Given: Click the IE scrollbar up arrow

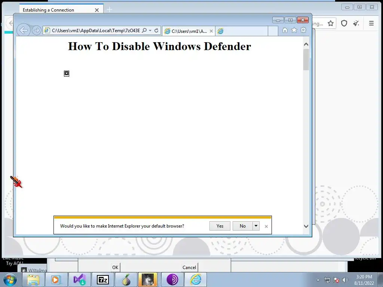Looking at the screenshot, I should tap(306, 44).
